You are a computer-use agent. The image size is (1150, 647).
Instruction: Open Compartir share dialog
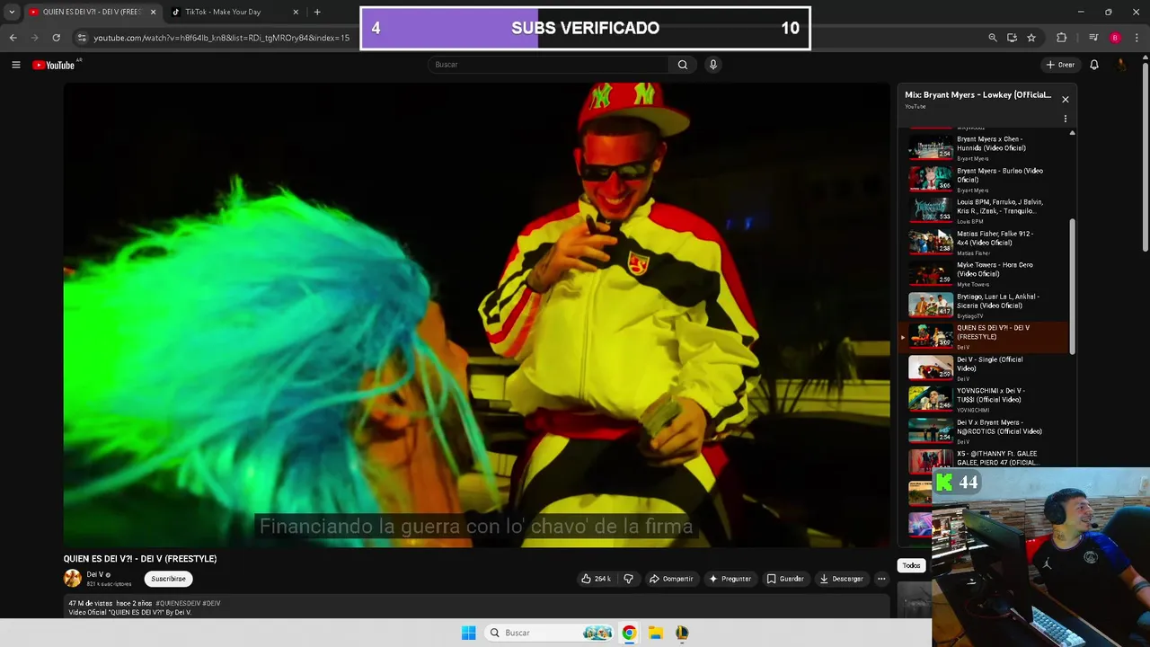(x=671, y=579)
